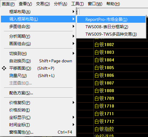Image resolution: width=148 pixels, height=137 pixels.
Task: Load TWS009-TWS多品种交易(3) layout
Action: pyautogui.click(x=111, y=34)
